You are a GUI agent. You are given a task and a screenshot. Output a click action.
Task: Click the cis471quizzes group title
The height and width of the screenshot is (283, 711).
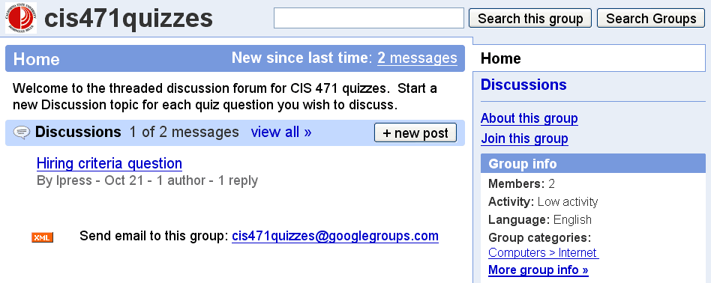(x=128, y=19)
